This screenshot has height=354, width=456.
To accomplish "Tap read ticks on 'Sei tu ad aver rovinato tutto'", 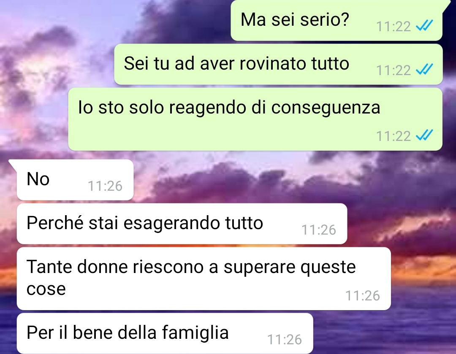I will [424, 70].
